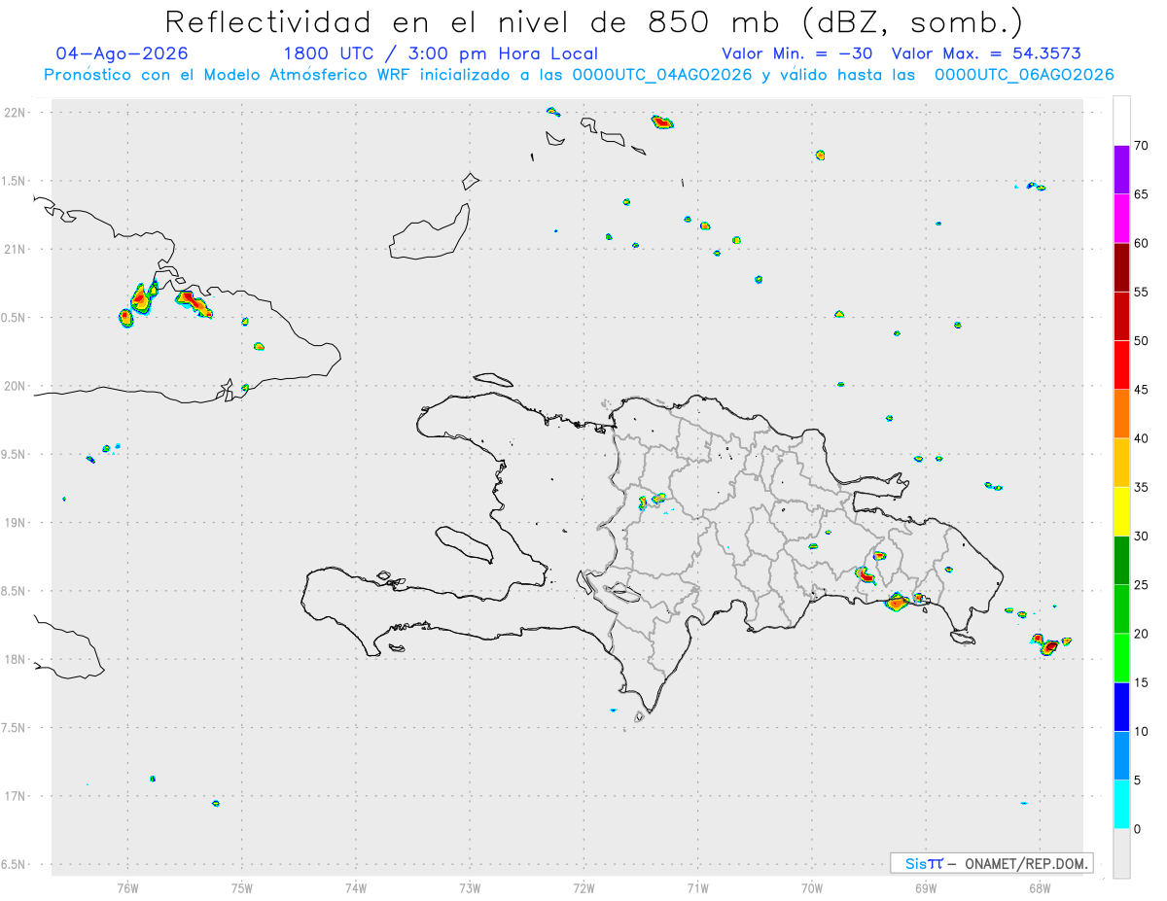Click the '0000UTC_06AGO2026' valid-until timestamp
This screenshot has height=901, width=1167.
(x=1024, y=75)
